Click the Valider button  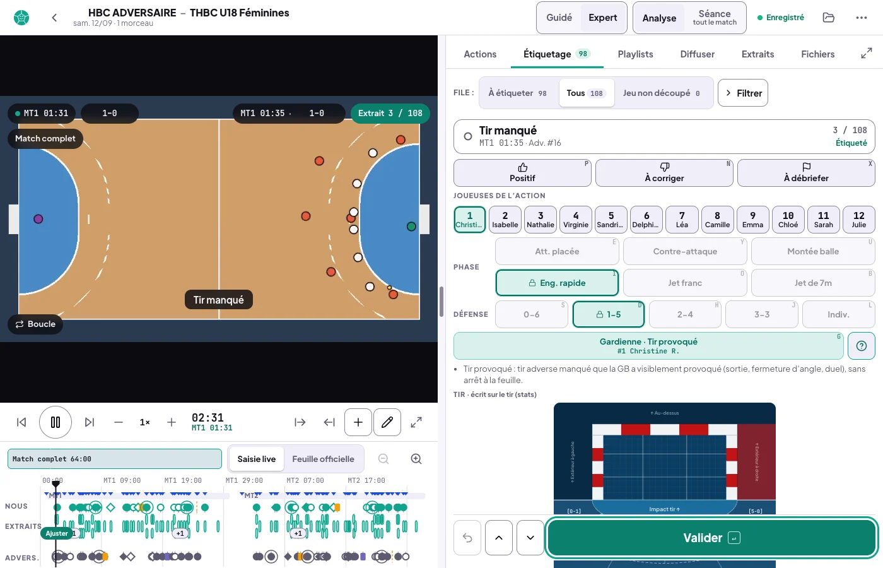[712, 538]
